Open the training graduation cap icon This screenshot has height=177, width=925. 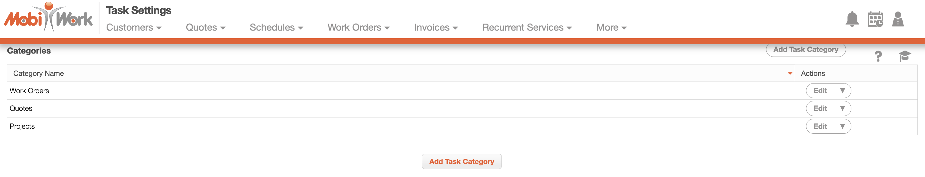click(905, 56)
